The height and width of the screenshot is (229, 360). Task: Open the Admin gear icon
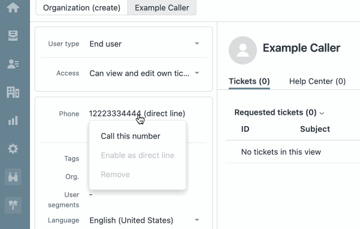coord(12,149)
